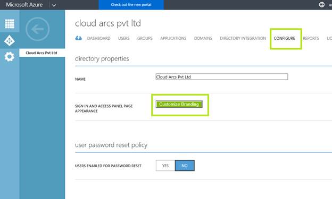The width and height of the screenshot is (332, 199).
Task: Switch to the Groups tab
Action: coord(145,38)
